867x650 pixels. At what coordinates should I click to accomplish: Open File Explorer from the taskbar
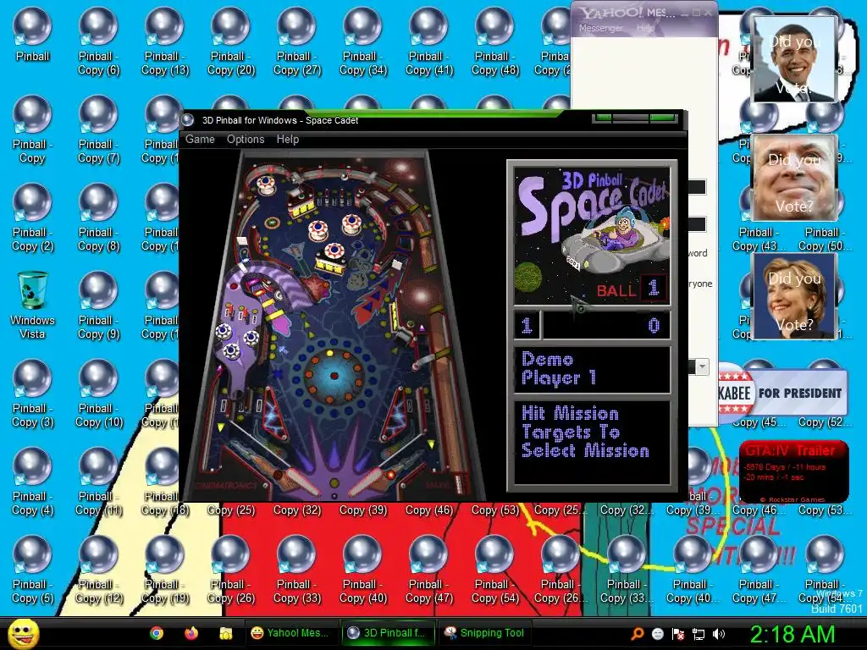(225, 633)
